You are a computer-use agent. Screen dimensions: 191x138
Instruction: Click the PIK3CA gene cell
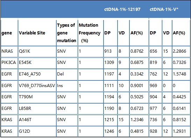9,63
